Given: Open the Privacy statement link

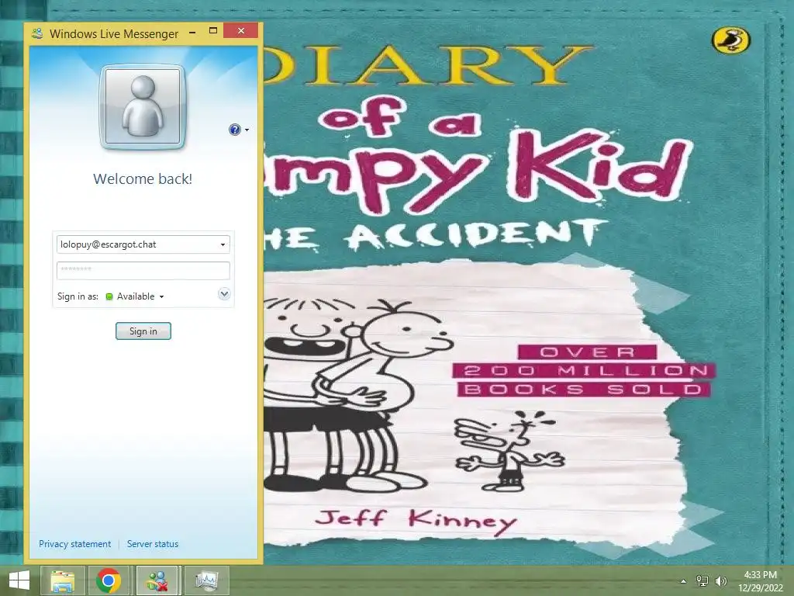Looking at the screenshot, I should tap(75, 544).
